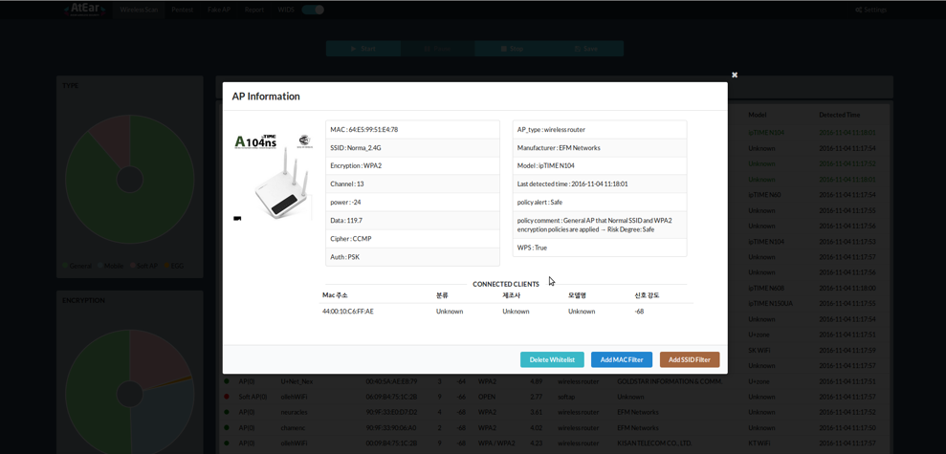Click the policy comment row
Image resolution: width=946 pixels, height=454 pixels.
point(600,225)
